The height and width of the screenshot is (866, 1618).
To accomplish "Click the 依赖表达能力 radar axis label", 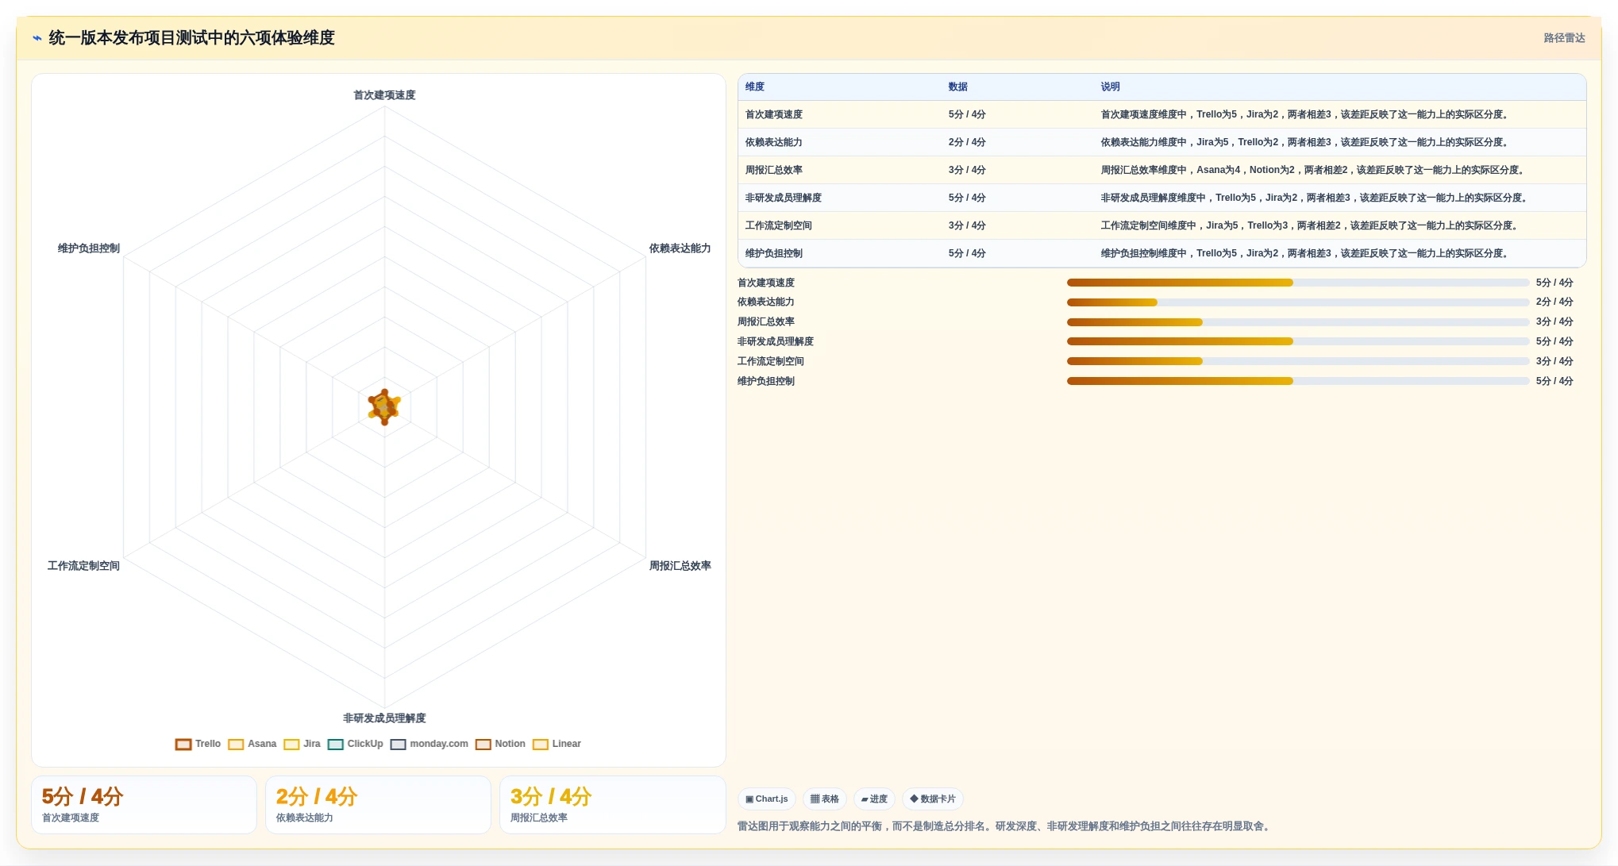I will (680, 248).
